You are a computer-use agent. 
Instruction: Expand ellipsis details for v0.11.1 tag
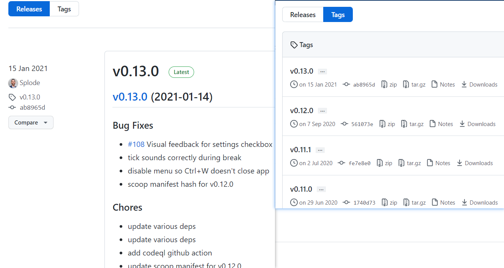click(x=320, y=150)
